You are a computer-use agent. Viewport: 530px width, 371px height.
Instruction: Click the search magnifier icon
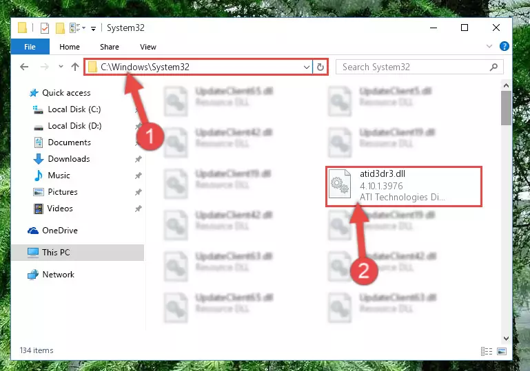pos(493,67)
